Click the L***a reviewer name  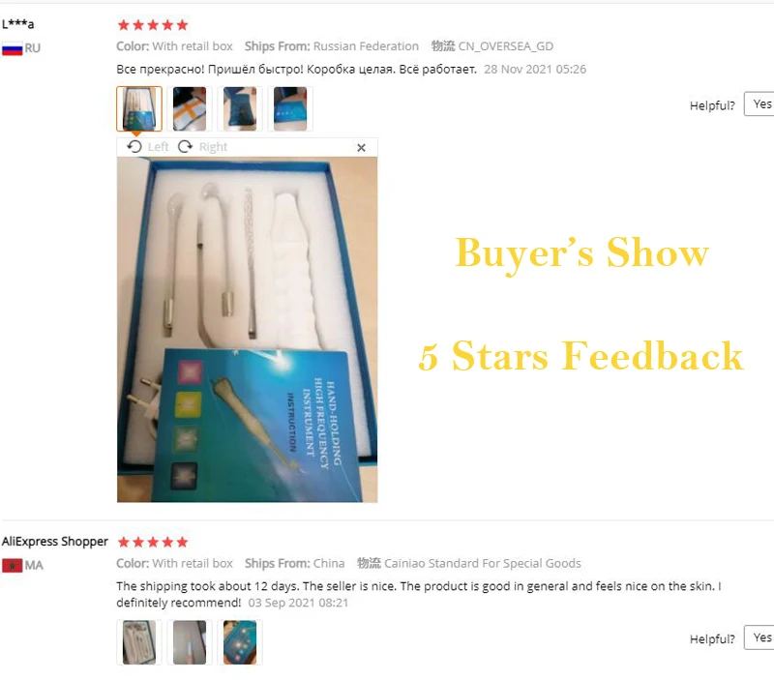[x=17, y=24]
